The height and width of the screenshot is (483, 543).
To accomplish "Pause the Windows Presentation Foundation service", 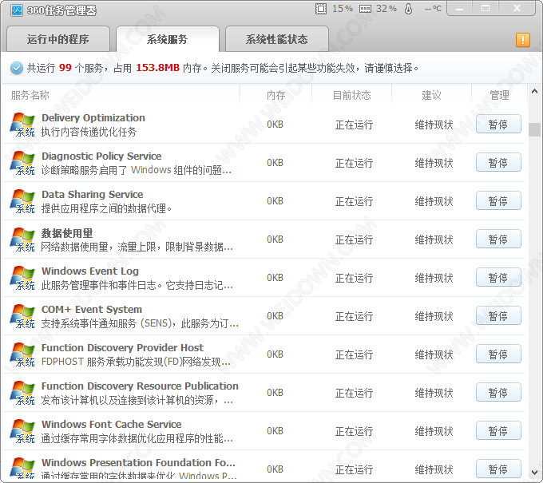I will click(x=498, y=469).
